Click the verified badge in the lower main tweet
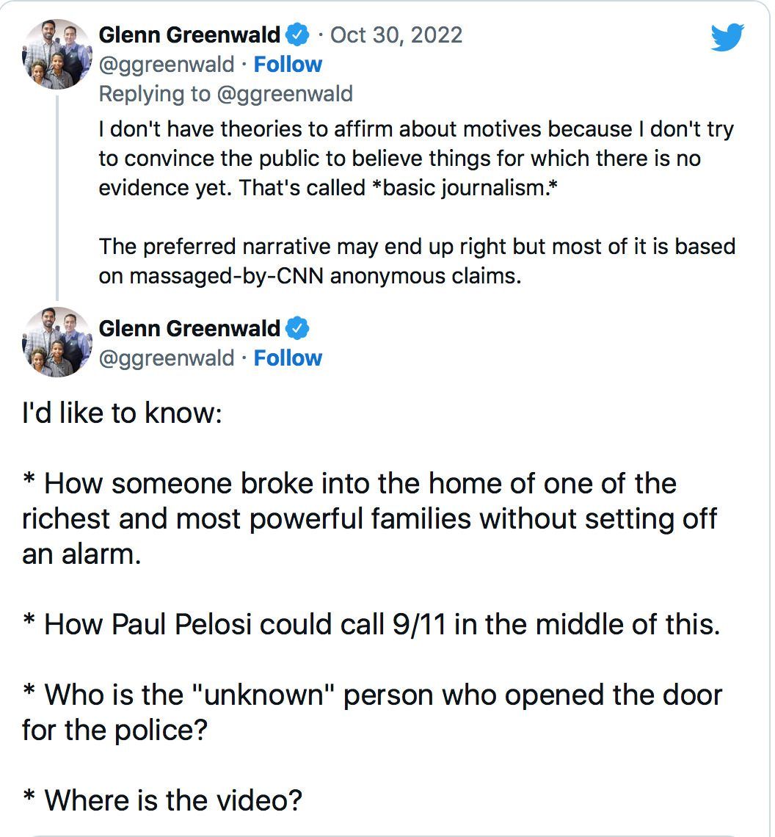The height and width of the screenshot is (837, 775). 297,328
